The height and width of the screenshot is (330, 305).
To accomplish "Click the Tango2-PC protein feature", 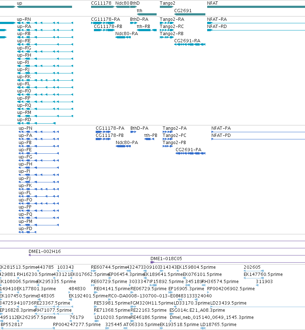I will 168,139.
